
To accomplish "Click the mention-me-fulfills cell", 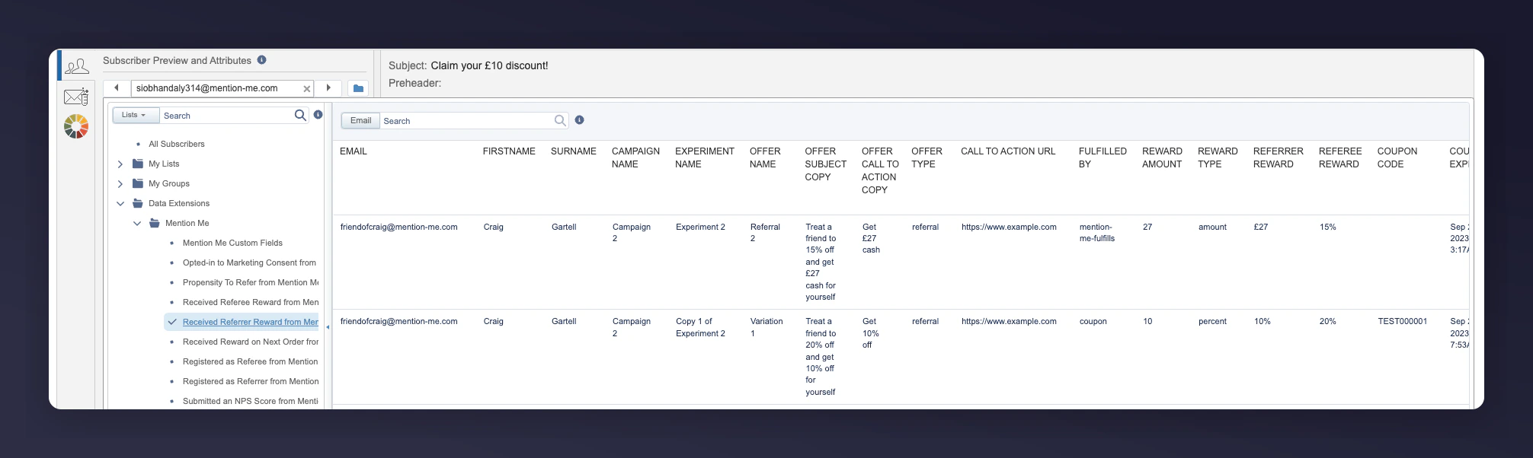I will 1096,233.
